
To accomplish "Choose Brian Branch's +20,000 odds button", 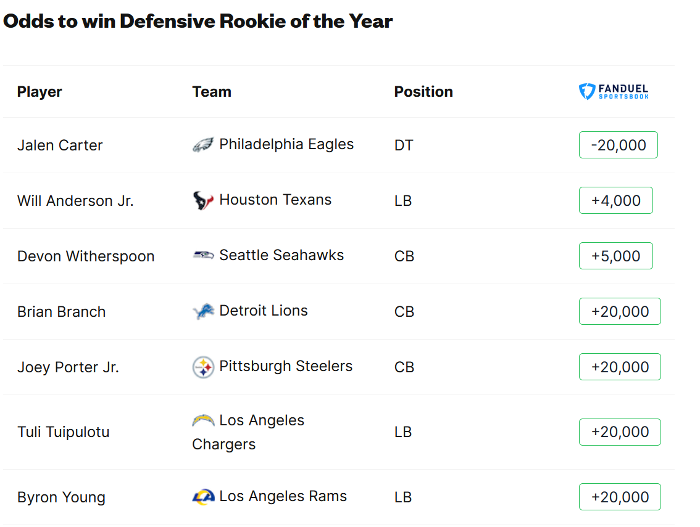I will click(620, 311).
